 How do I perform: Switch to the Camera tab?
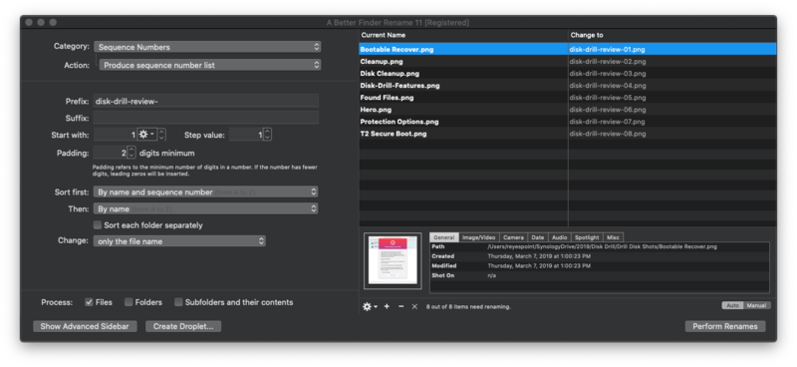(x=513, y=237)
